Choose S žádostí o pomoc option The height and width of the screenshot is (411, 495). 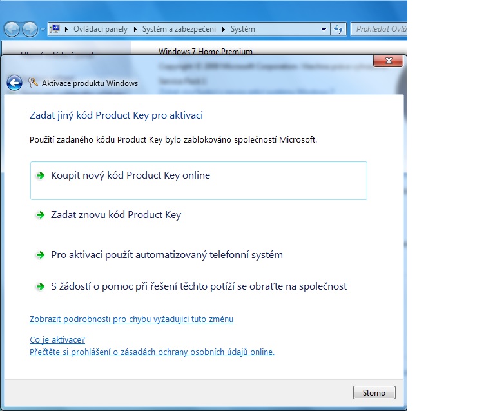pos(199,287)
